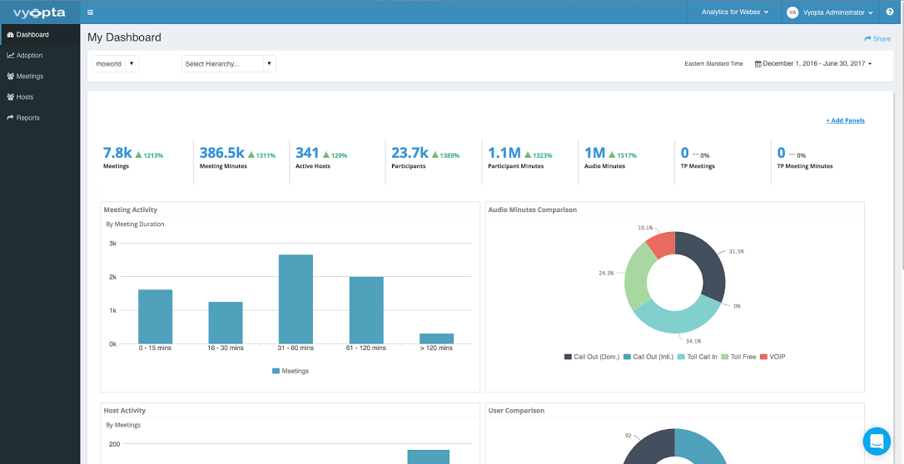
Task: Toggle Call Out (Intl.) legend entry
Action: [648, 357]
